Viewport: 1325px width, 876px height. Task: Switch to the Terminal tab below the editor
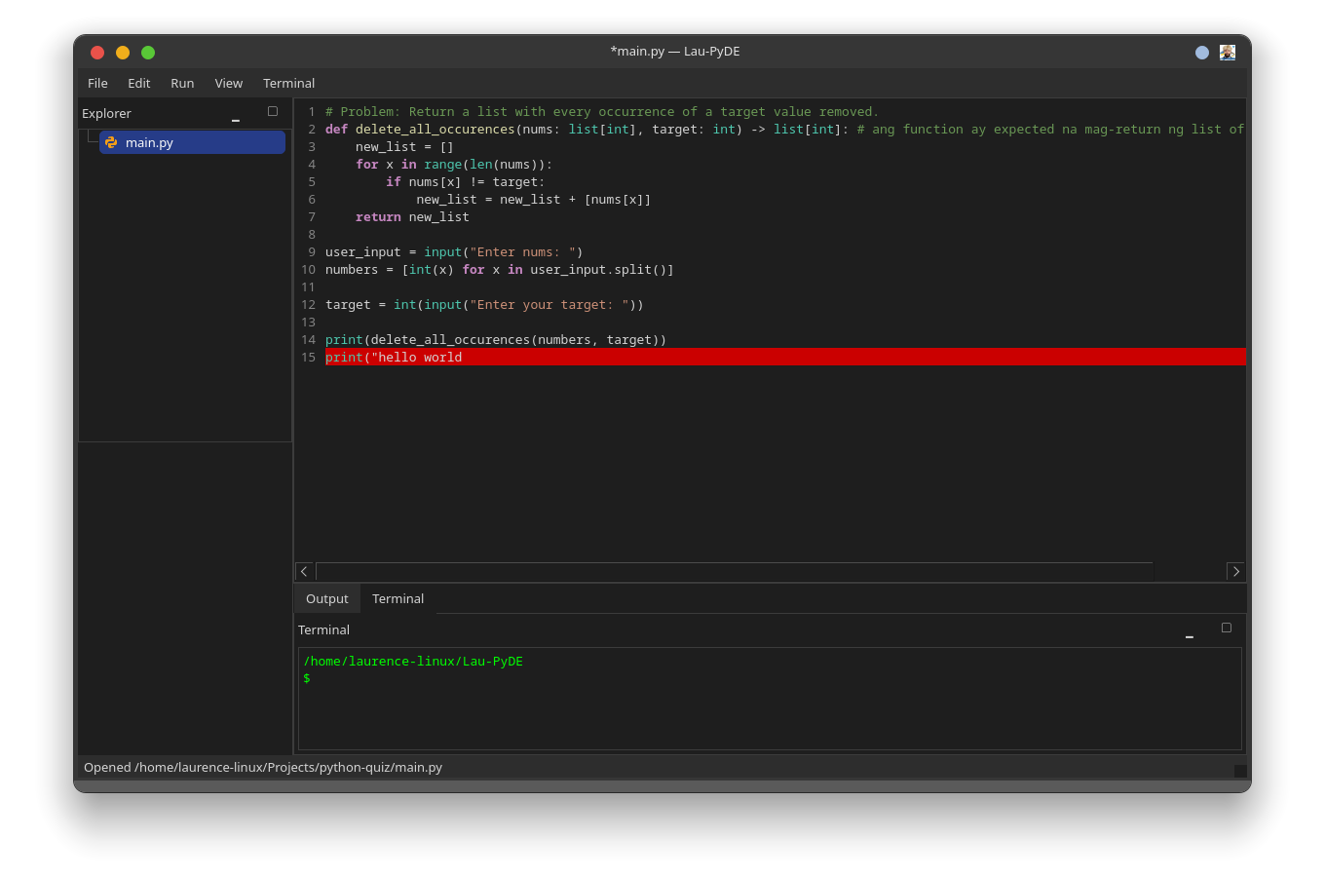point(398,599)
